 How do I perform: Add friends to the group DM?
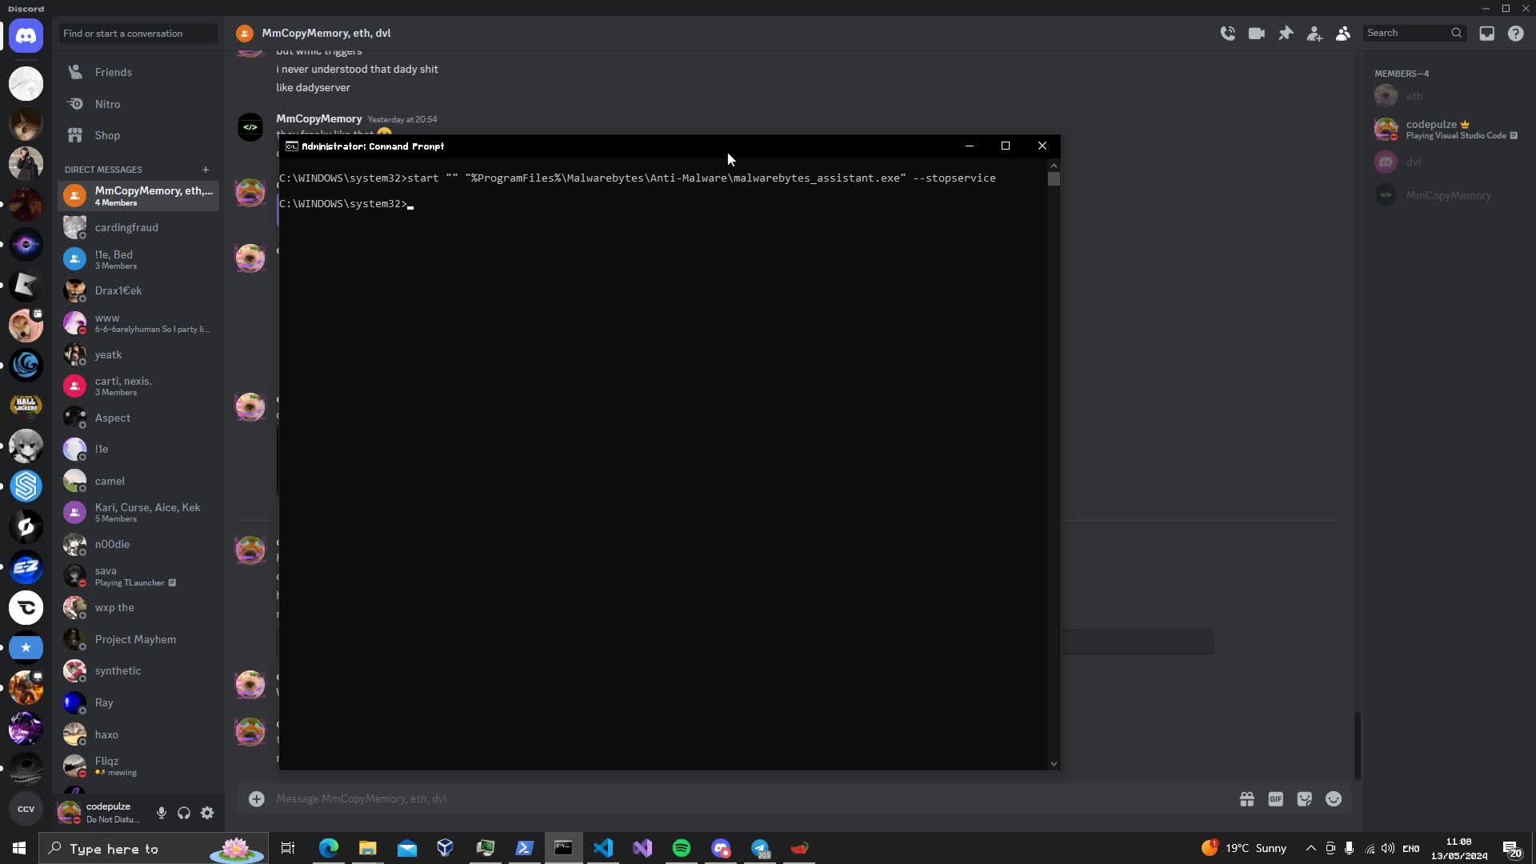(1314, 34)
